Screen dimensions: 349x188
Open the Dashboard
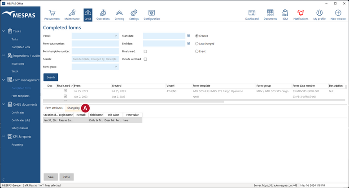tap(252, 15)
